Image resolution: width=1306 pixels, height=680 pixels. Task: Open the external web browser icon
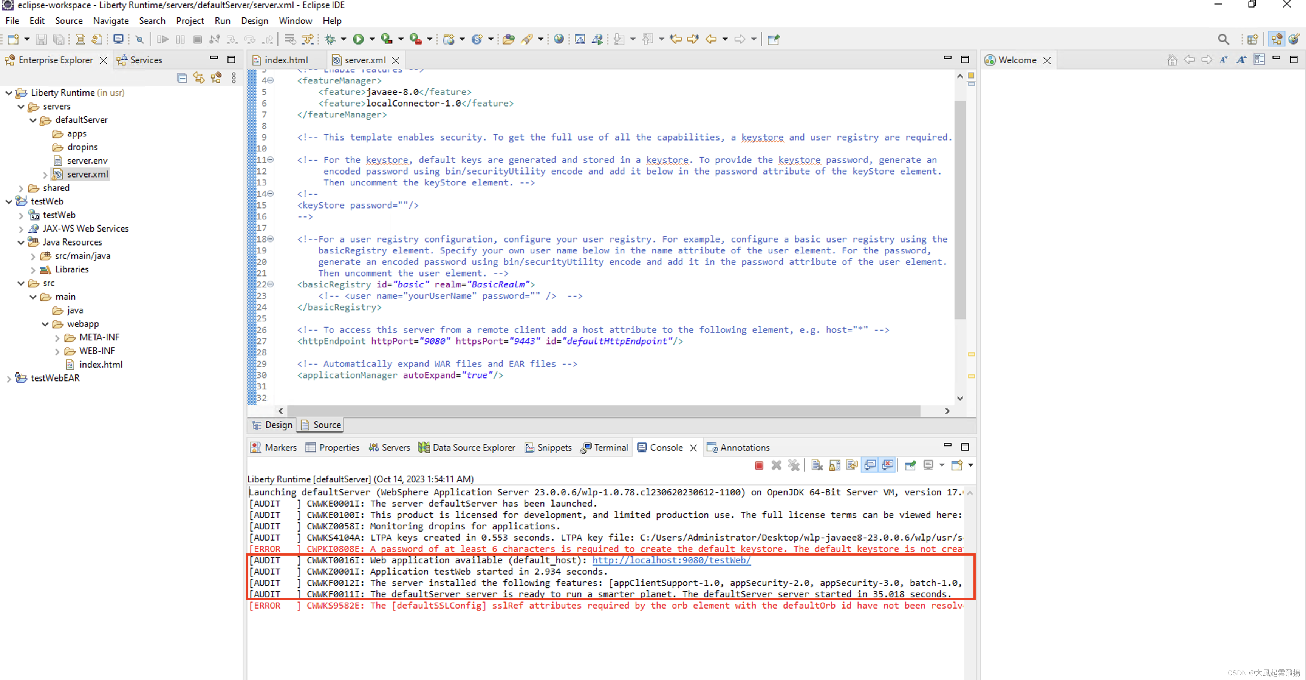(x=559, y=39)
